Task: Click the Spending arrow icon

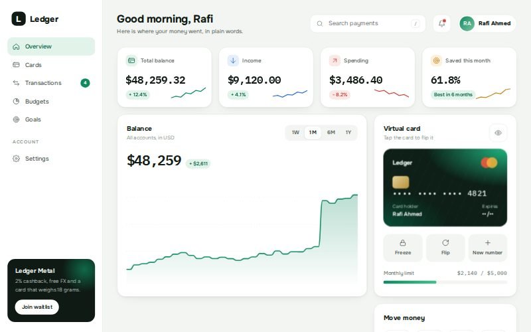Action: [x=335, y=60]
